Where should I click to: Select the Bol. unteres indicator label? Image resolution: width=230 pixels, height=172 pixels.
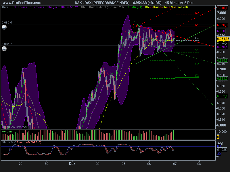click(x=34, y=7)
